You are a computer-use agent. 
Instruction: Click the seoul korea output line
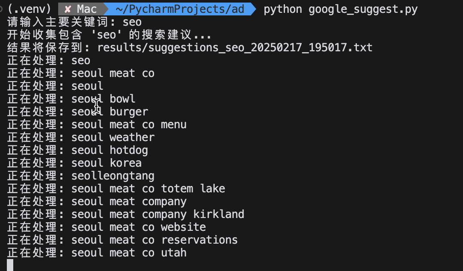point(74,163)
